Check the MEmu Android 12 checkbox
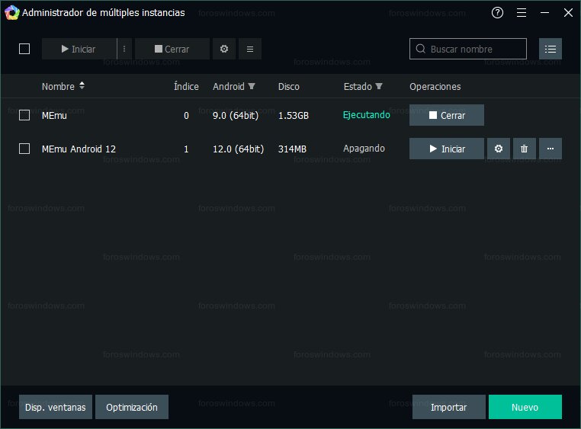Image resolution: width=581 pixels, height=429 pixels. point(24,149)
